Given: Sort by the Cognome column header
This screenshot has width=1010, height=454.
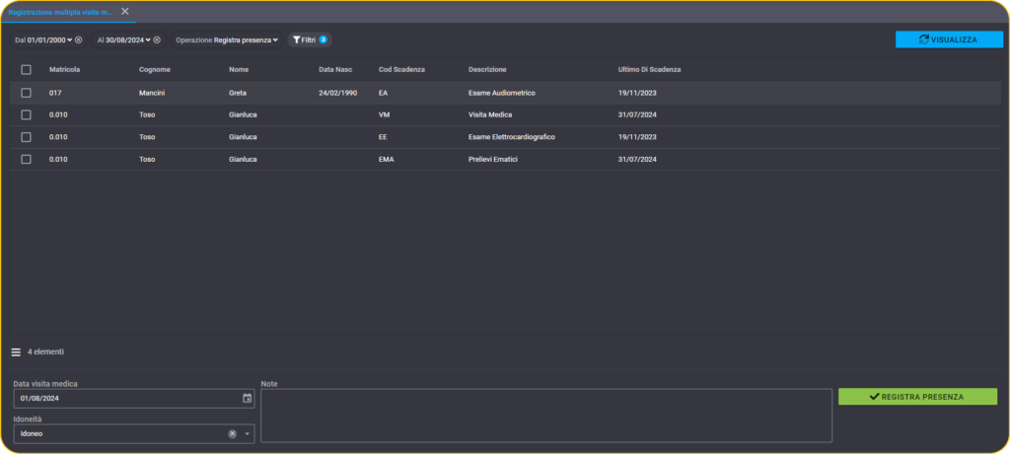Looking at the screenshot, I should [155, 70].
